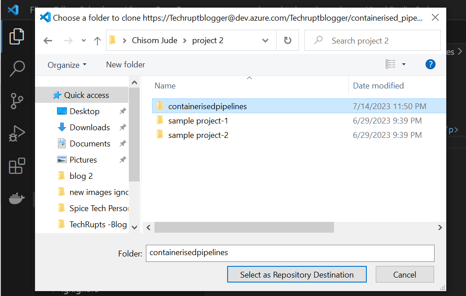The width and height of the screenshot is (466, 296).
Task: Unpin Pictures using its pin icon
Action: 123,160
